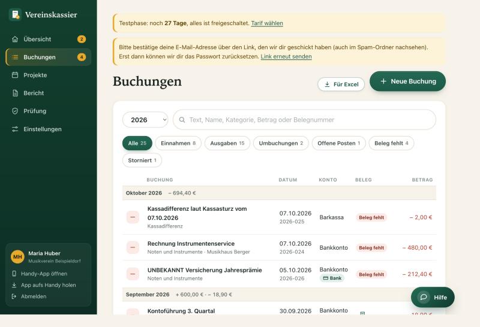
Task: Click minus icon of Rechnung Instrumentenservice
Action: pyautogui.click(x=133, y=247)
